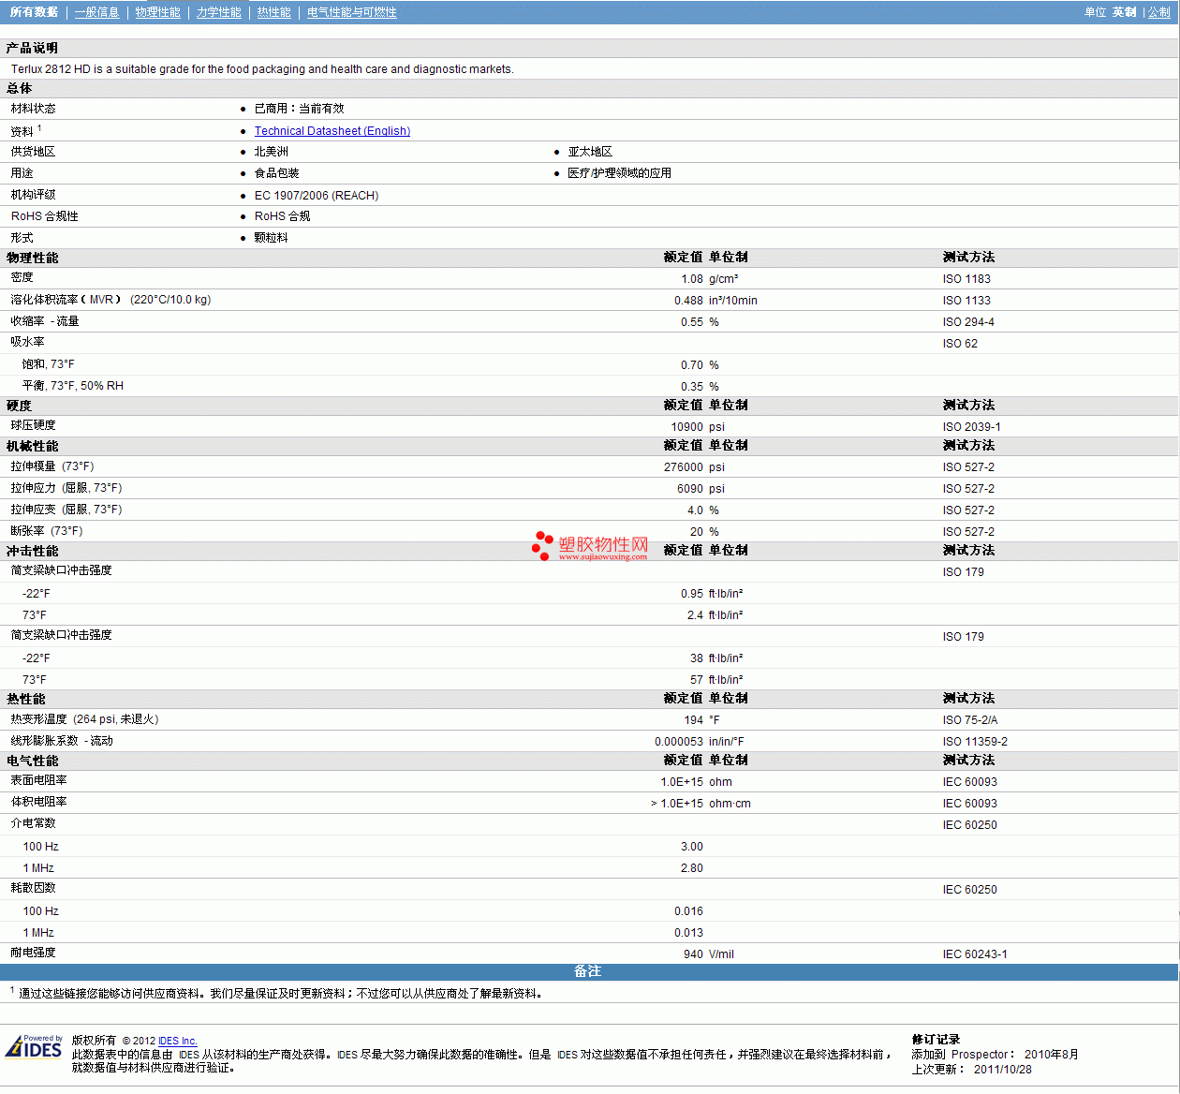
Task: Click the value 6090 psi
Action: pos(701,489)
